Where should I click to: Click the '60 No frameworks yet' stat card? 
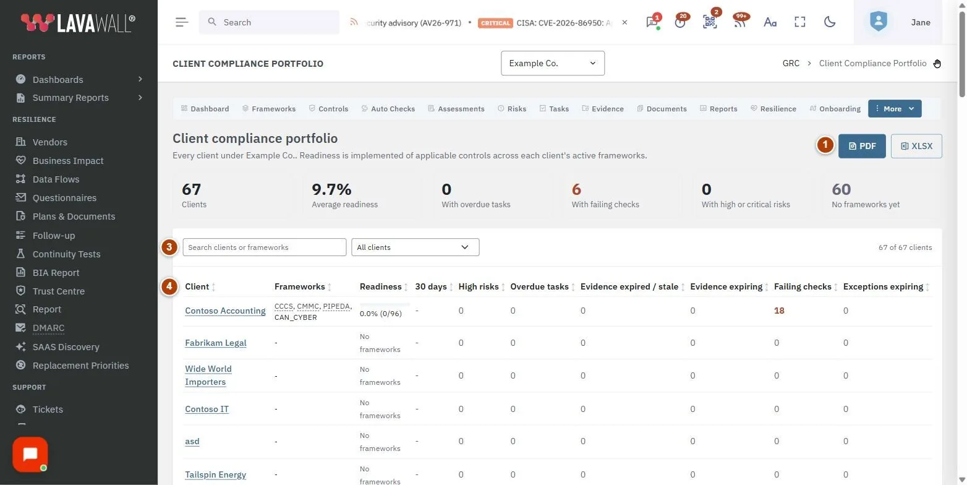click(882, 195)
